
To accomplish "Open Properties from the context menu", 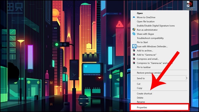I will point(142,107).
